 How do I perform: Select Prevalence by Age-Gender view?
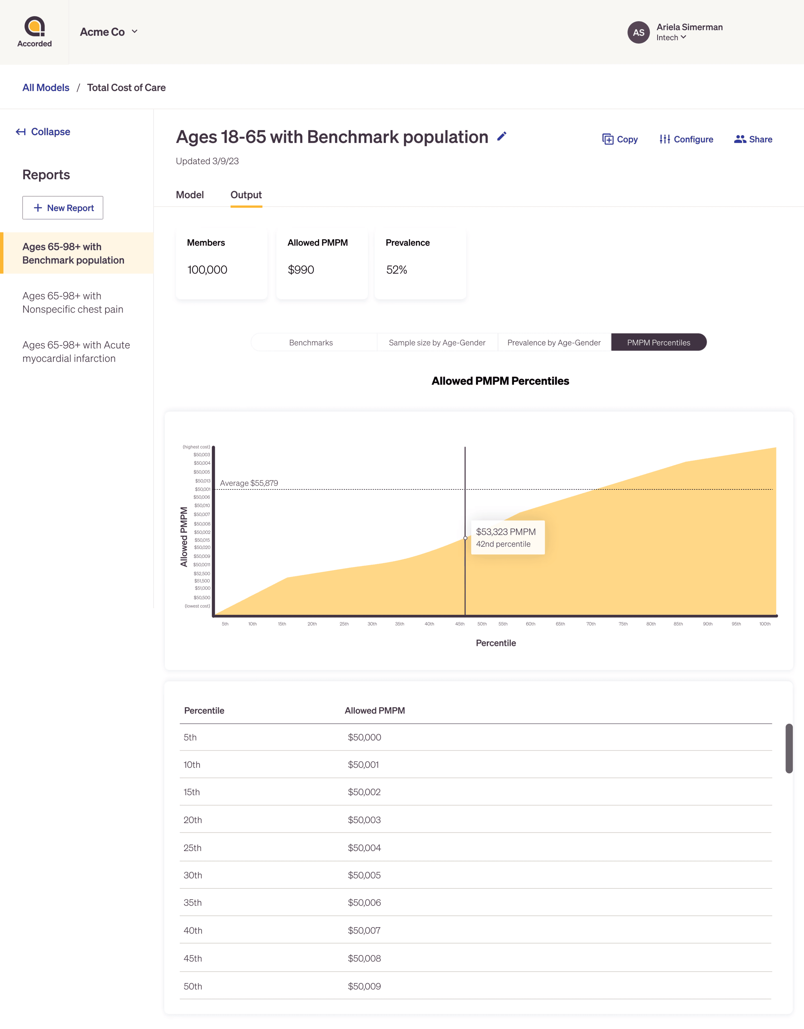[554, 343]
